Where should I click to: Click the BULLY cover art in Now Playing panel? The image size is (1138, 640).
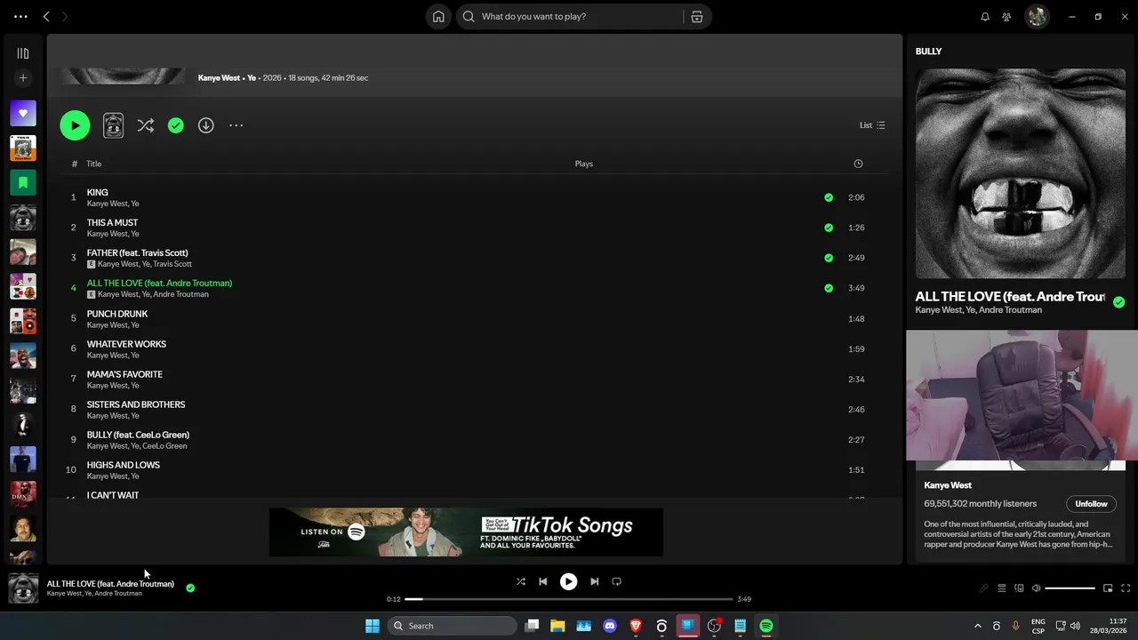pyautogui.click(x=1021, y=174)
